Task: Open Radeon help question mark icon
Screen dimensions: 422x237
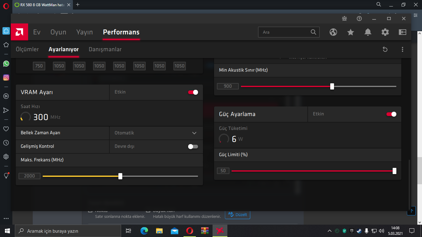Action: (359, 19)
